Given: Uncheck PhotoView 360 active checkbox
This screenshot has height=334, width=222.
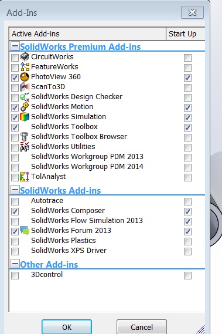Looking at the screenshot, I should 15,77.
